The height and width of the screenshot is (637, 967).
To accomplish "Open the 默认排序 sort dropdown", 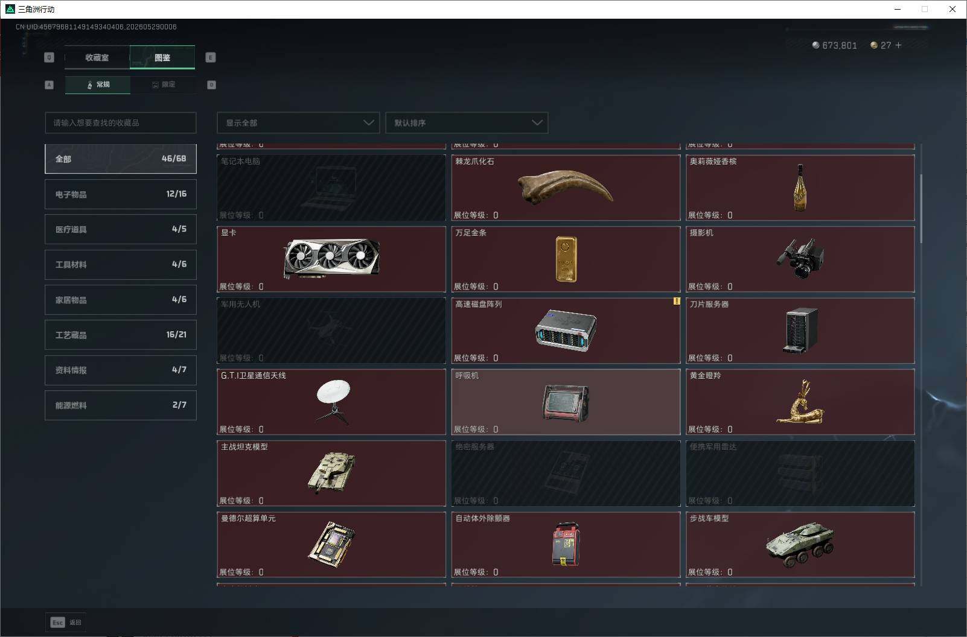I will (x=467, y=122).
